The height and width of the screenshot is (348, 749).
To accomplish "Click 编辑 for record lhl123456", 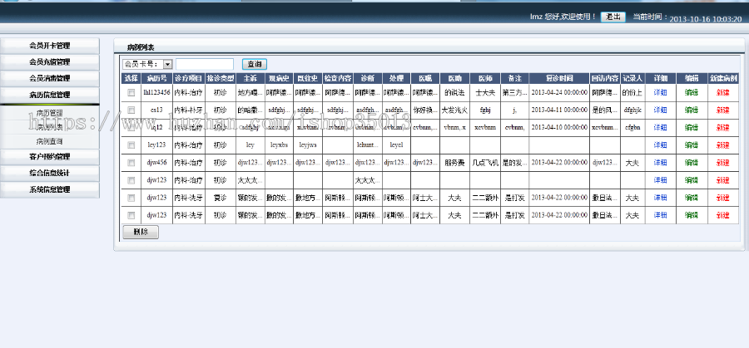I will click(x=692, y=92).
